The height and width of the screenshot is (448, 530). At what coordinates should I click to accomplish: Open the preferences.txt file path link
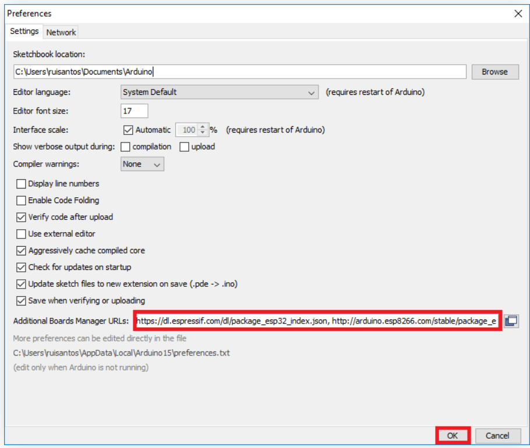(x=121, y=353)
